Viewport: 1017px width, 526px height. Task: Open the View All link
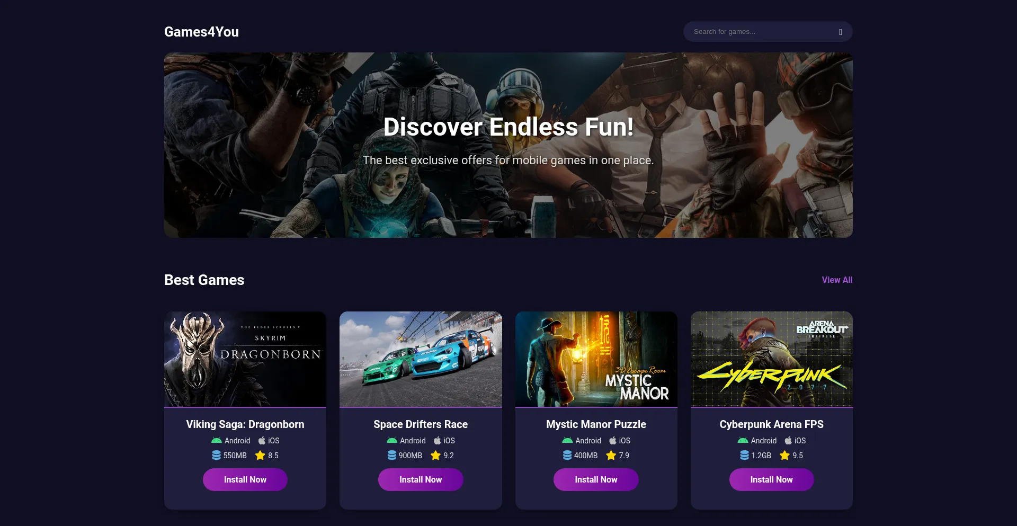pyautogui.click(x=837, y=280)
